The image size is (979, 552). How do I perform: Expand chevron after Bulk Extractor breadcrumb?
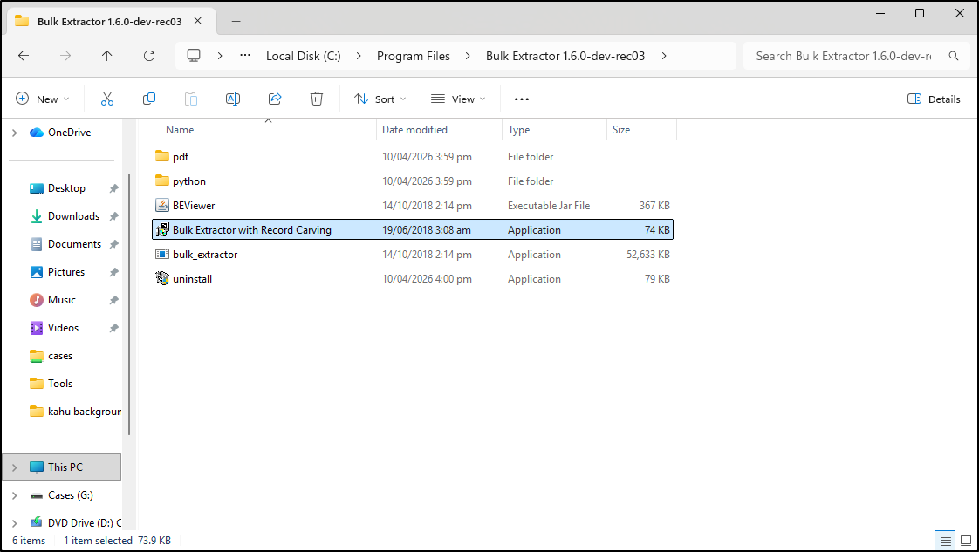(x=664, y=56)
